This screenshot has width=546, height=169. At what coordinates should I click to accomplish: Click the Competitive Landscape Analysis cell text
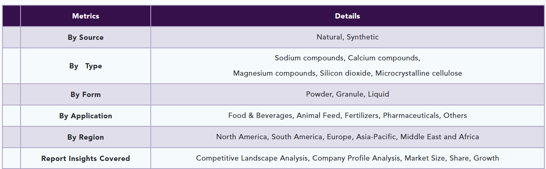347,158
